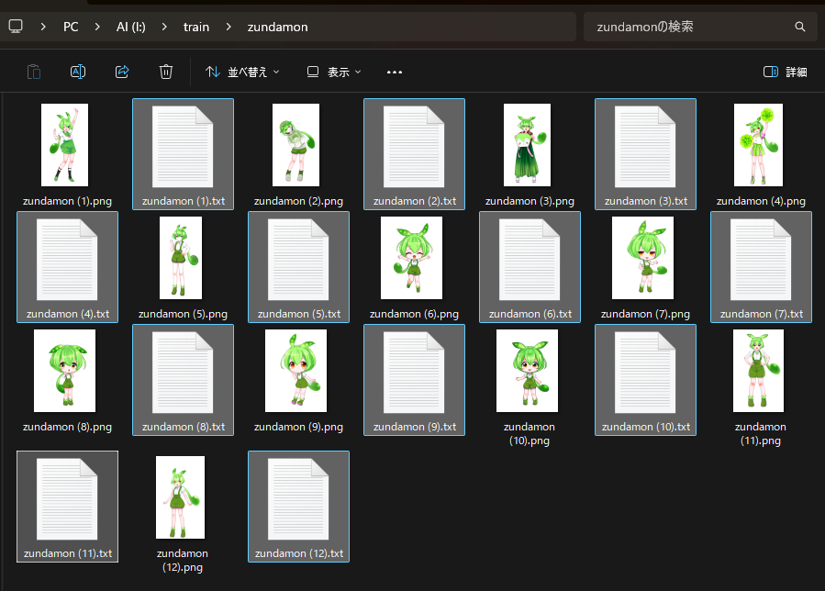Viewport: 825px width, 591px height.
Task: Select zundamon (1).png thumbnail
Action: 65,145
